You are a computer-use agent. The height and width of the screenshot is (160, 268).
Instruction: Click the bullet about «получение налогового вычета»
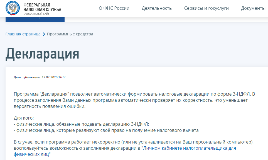coord(106,130)
